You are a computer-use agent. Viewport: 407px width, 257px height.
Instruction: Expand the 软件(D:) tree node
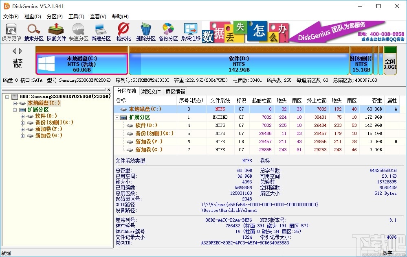pyautogui.click(x=22, y=116)
